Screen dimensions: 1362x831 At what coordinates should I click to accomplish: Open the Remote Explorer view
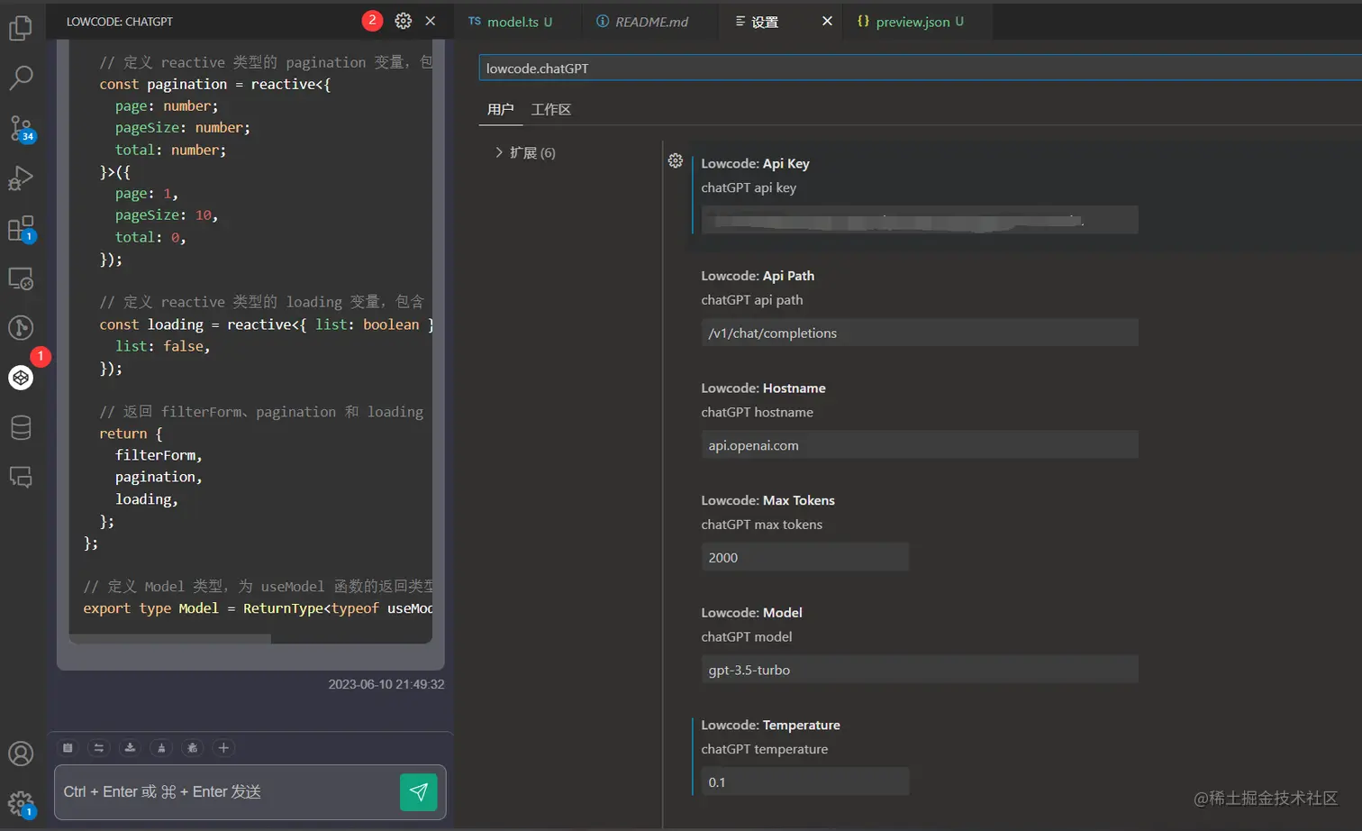pyautogui.click(x=21, y=279)
